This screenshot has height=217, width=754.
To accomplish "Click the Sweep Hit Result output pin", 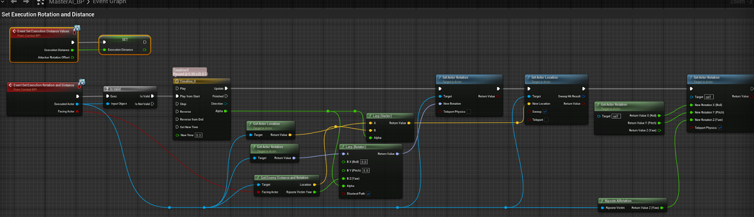I will click(x=583, y=96).
